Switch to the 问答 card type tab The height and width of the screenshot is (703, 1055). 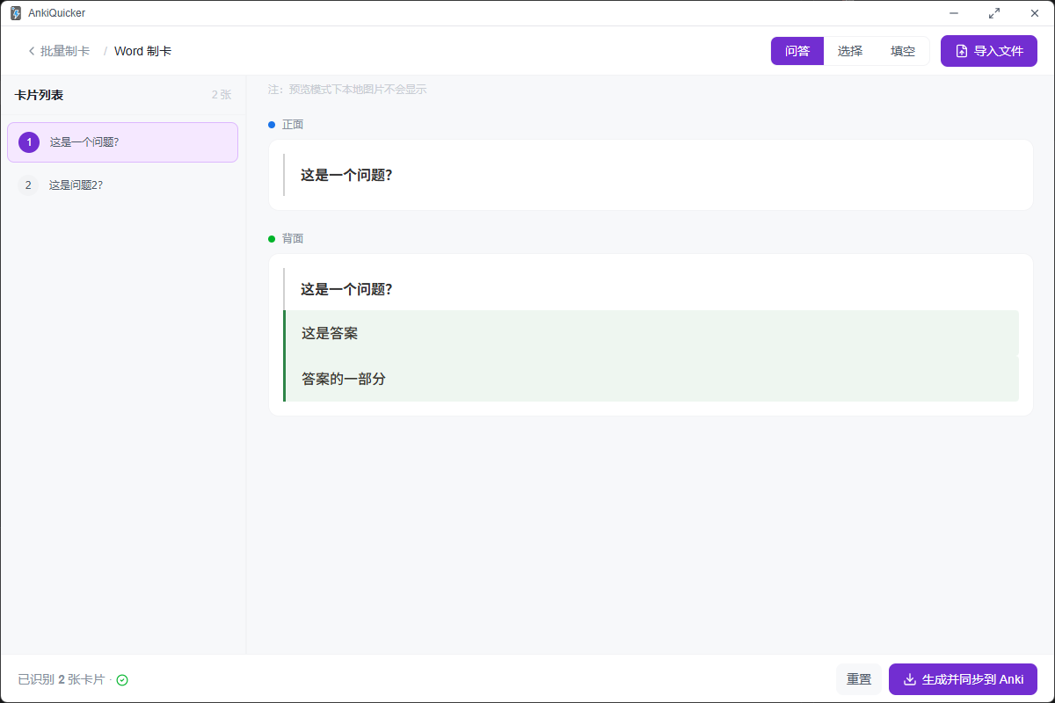[x=797, y=51]
